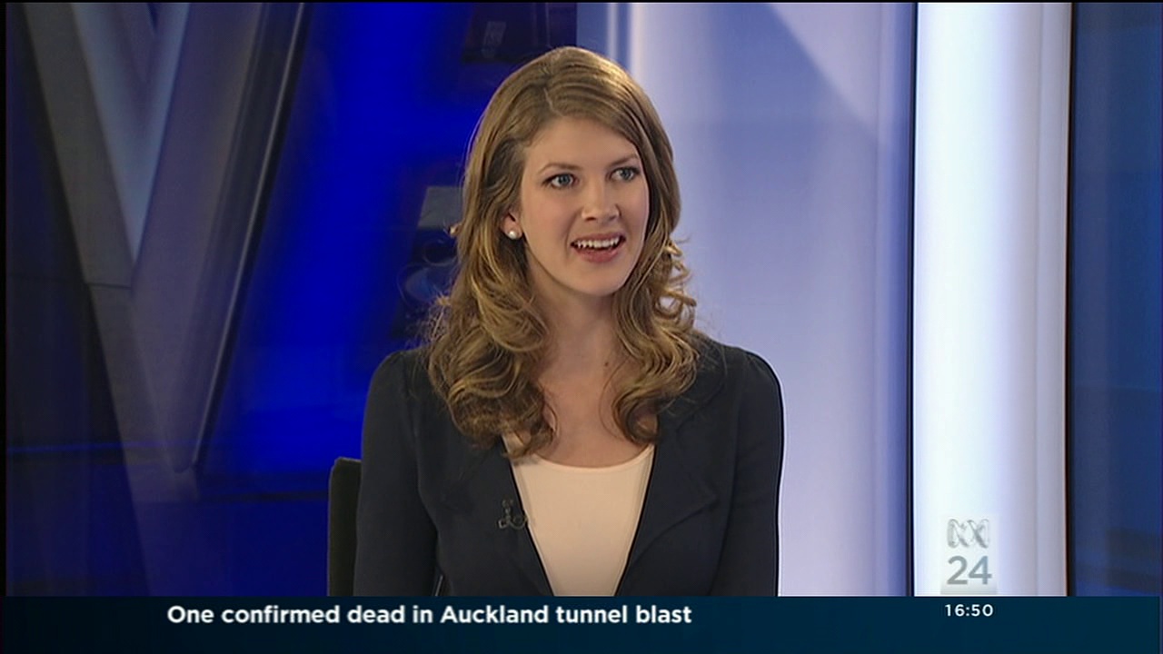The width and height of the screenshot is (1163, 654).
Task: Click the Auckland tunnel blast headline
Action: (429, 615)
